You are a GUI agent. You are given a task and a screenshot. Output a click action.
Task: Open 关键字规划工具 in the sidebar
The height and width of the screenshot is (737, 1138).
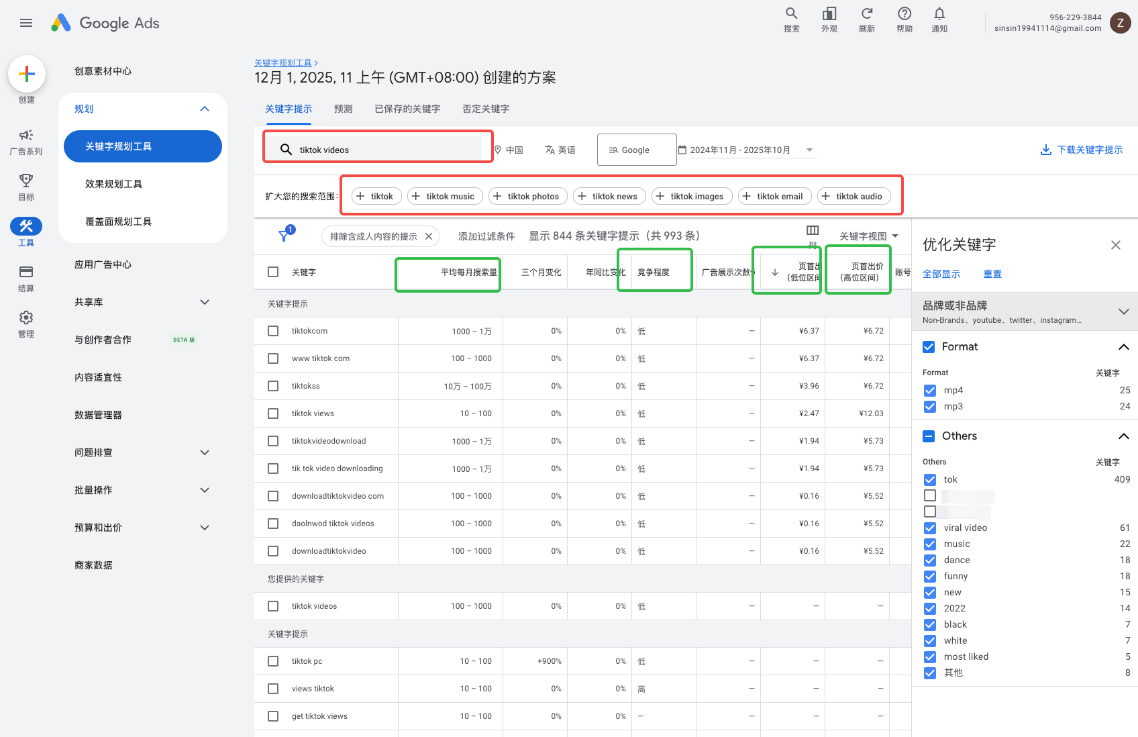click(143, 146)
